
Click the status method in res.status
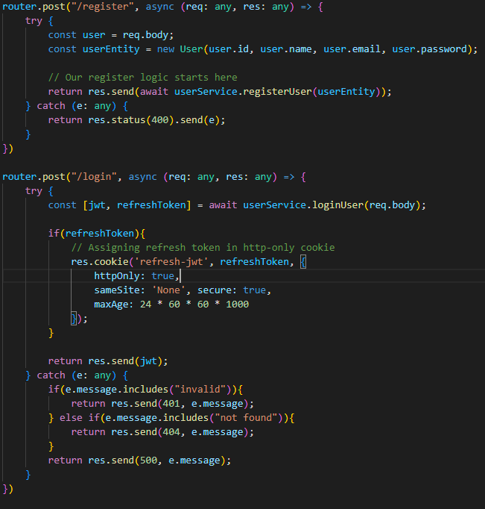[128, 120]
